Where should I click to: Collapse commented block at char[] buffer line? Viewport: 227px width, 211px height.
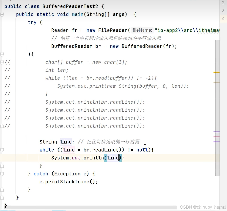2,62
